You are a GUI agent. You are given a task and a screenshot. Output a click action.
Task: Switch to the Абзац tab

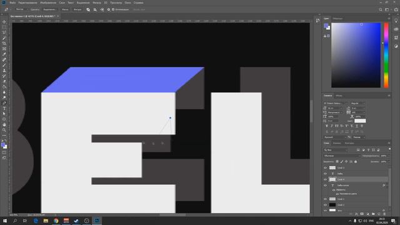[339, 96]
